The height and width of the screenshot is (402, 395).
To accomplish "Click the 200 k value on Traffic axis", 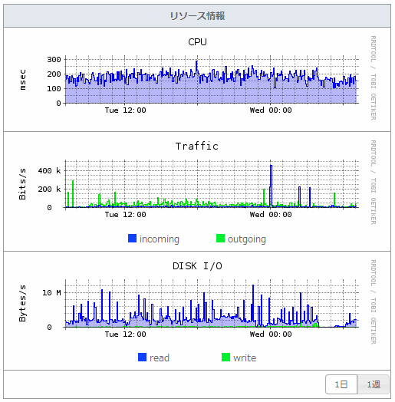I will 50,189.
